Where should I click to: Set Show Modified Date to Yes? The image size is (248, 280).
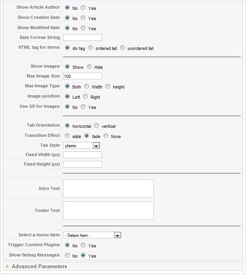(83, 28)
